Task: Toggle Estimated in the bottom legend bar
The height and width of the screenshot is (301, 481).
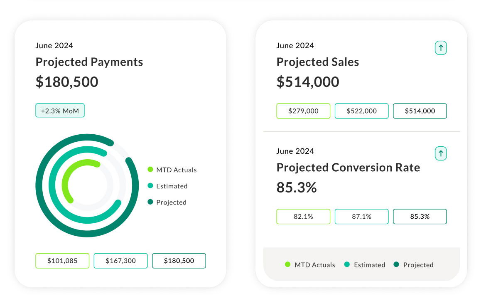Action: pyautogui.click(x=365, y=265)
